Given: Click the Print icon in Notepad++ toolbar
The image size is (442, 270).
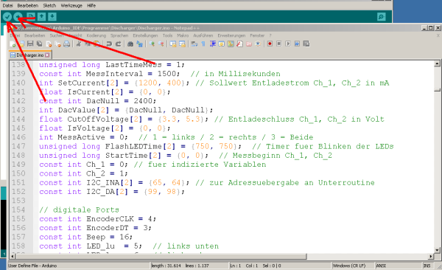Looking at the screenshot, I should 67,44.
